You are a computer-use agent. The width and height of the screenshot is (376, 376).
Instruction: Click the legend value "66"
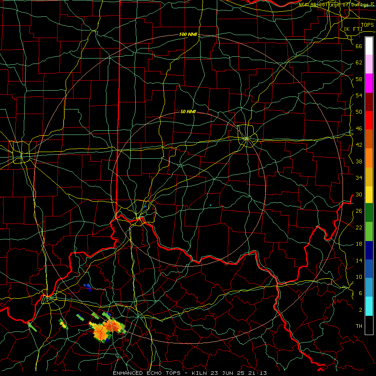359,46
